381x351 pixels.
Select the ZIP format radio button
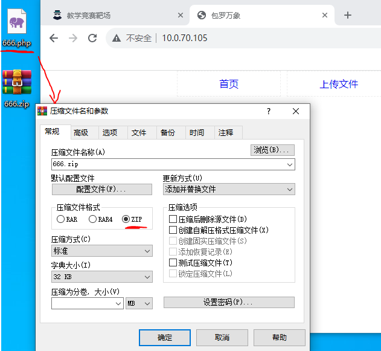click(126, 219)
